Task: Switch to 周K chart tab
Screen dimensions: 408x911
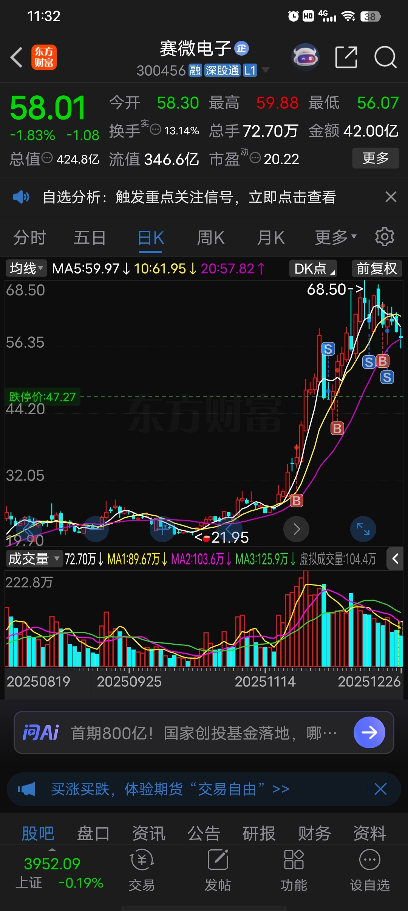Action: click(x=211, y=237)
